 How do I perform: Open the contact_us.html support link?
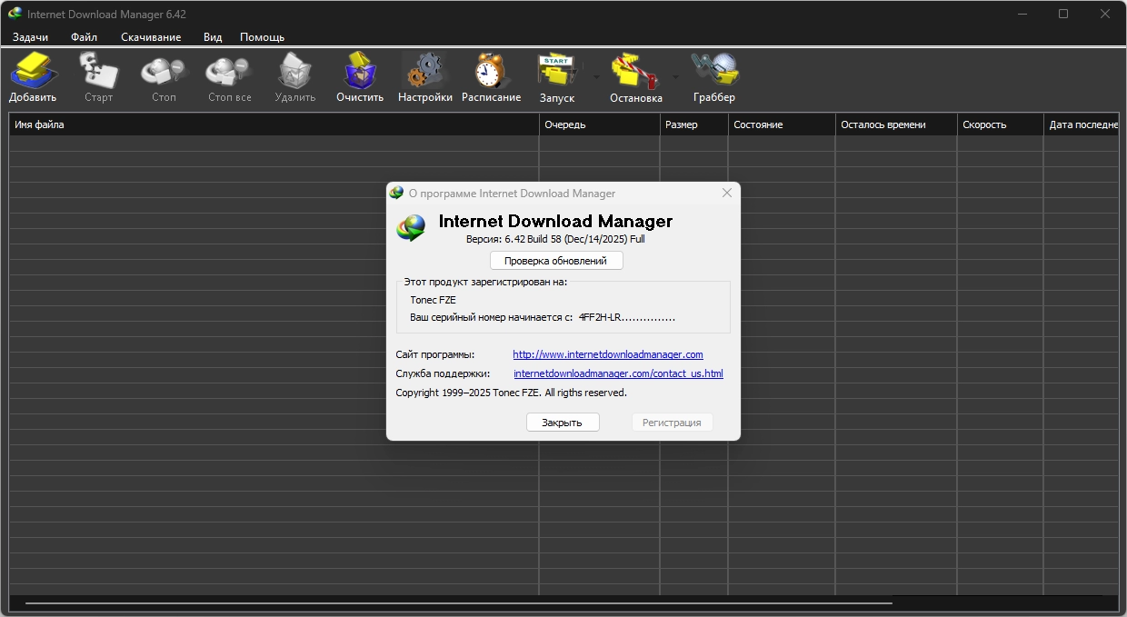pyautogui.click(x=618, y=373)
